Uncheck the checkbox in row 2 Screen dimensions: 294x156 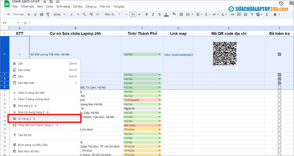(279, 54)
